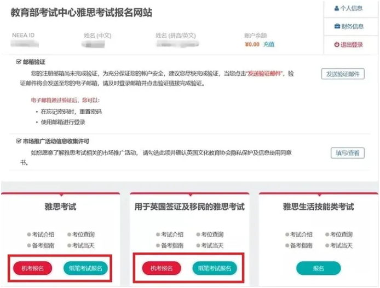Click the 姓名 (拼音/英文) label
The width and height of the screenshot is (380, 288).
pyautogui.click(x=176, y=36)
